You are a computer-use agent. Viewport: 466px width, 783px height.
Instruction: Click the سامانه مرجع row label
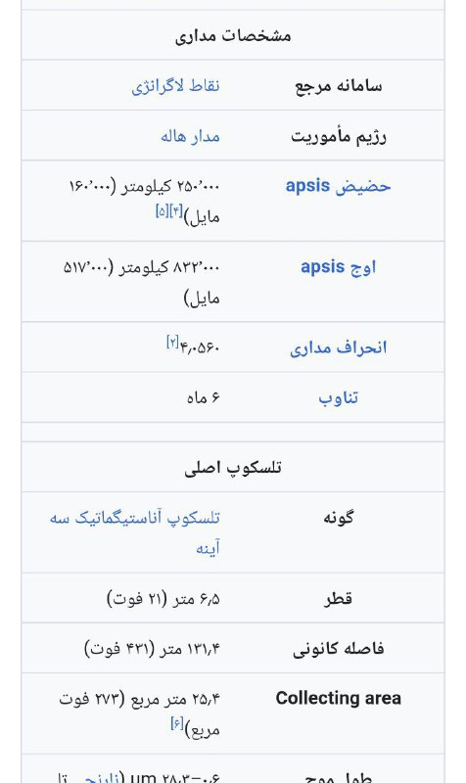tap(338, 86)
